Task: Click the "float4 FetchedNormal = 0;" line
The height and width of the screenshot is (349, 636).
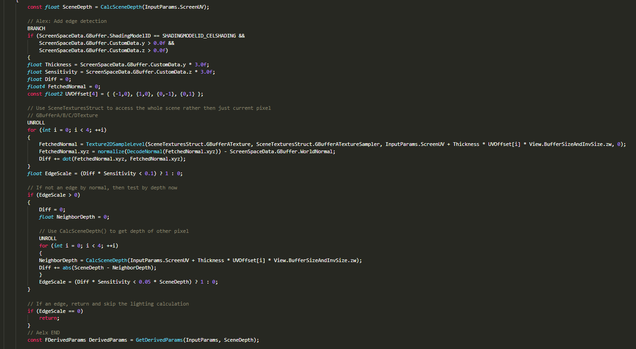Action: tap(64, 86)
